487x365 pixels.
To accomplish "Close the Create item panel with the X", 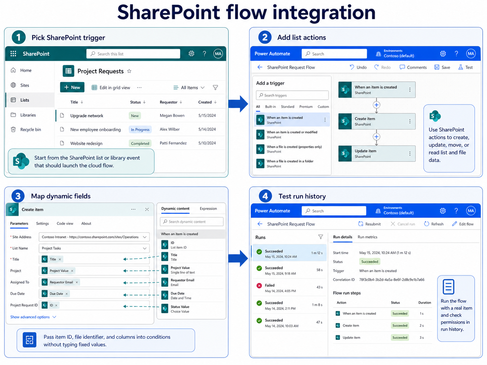I will click(147, 209).
